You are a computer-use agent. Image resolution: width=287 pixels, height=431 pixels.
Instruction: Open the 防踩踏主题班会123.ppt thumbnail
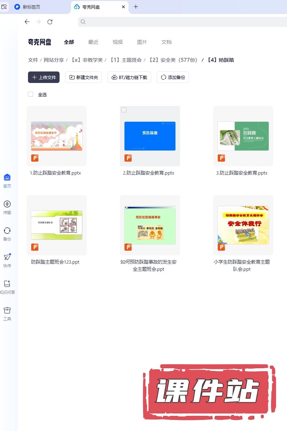coord(57,225)
